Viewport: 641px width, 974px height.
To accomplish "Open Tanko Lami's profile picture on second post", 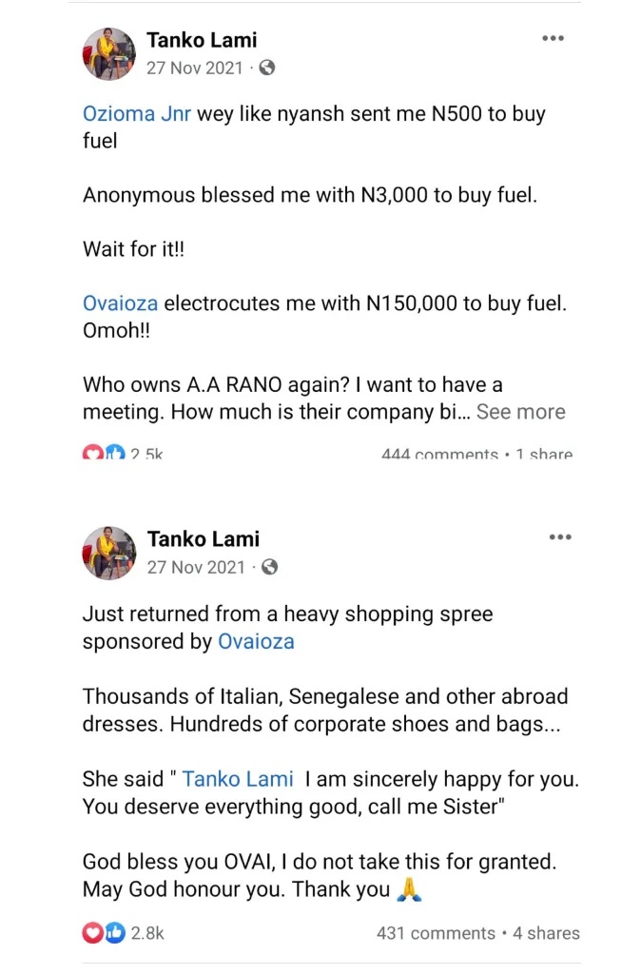I will pos(109,553).
